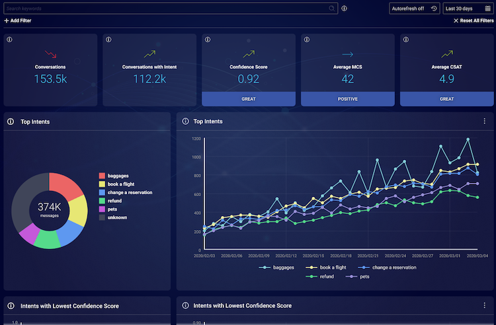Click the search magnifier icon

(x=331, y=9)
